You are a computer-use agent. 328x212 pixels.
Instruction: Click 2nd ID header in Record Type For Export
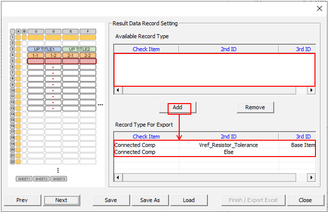228,137
